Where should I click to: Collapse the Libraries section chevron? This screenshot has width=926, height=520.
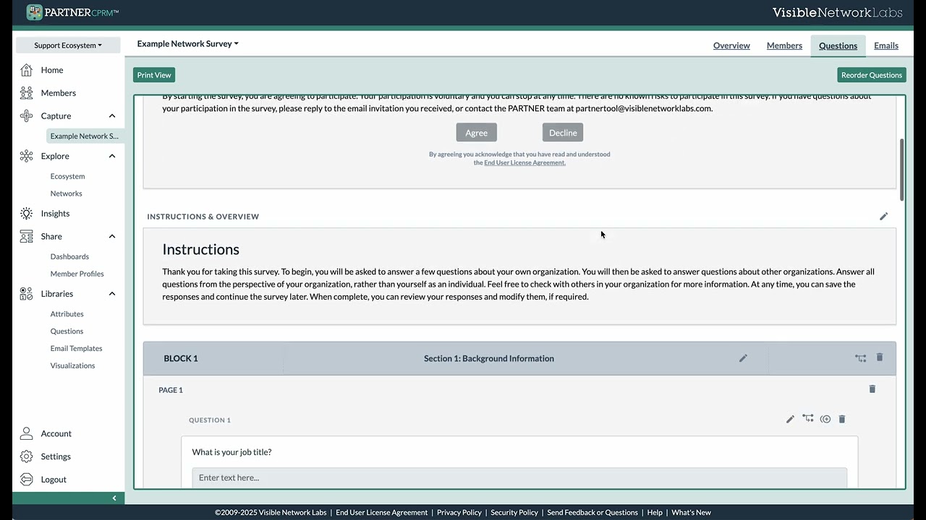click(112, 294)
